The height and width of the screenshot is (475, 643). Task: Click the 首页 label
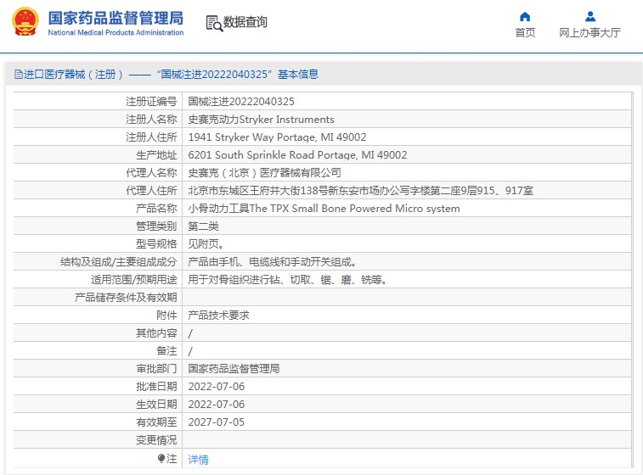[x=525, y=33]
